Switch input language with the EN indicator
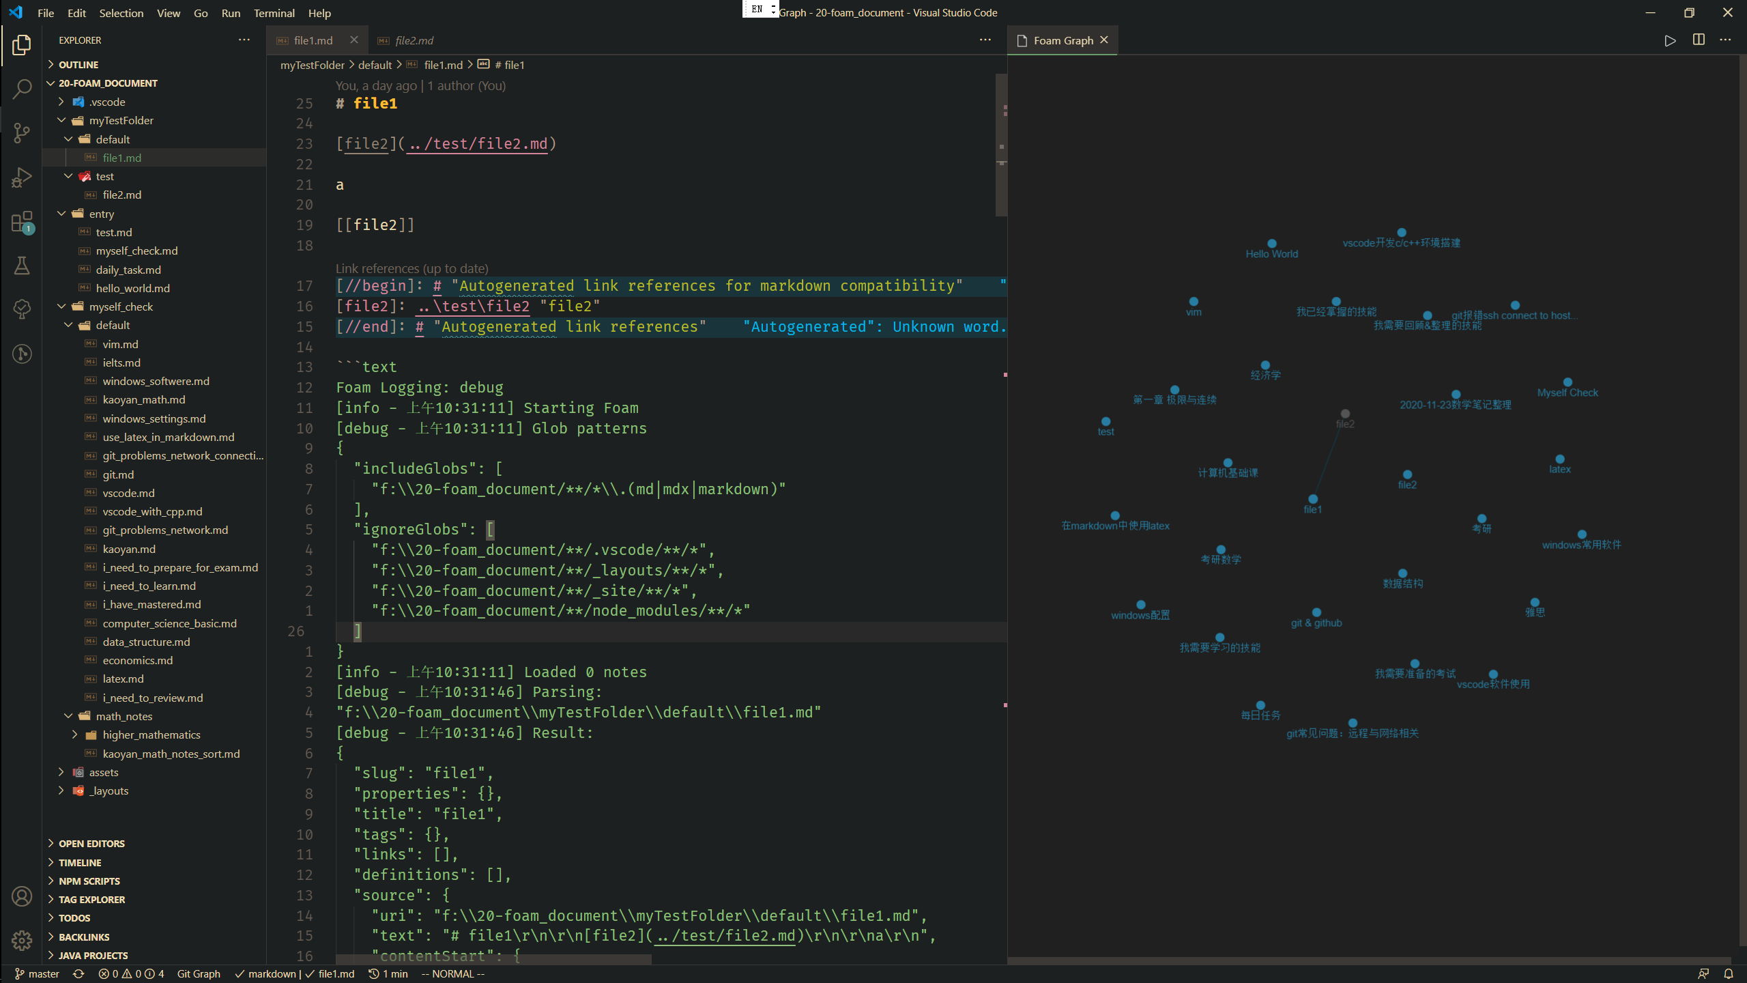This screenshot has height=983, width=1747. tap(757, 9)
